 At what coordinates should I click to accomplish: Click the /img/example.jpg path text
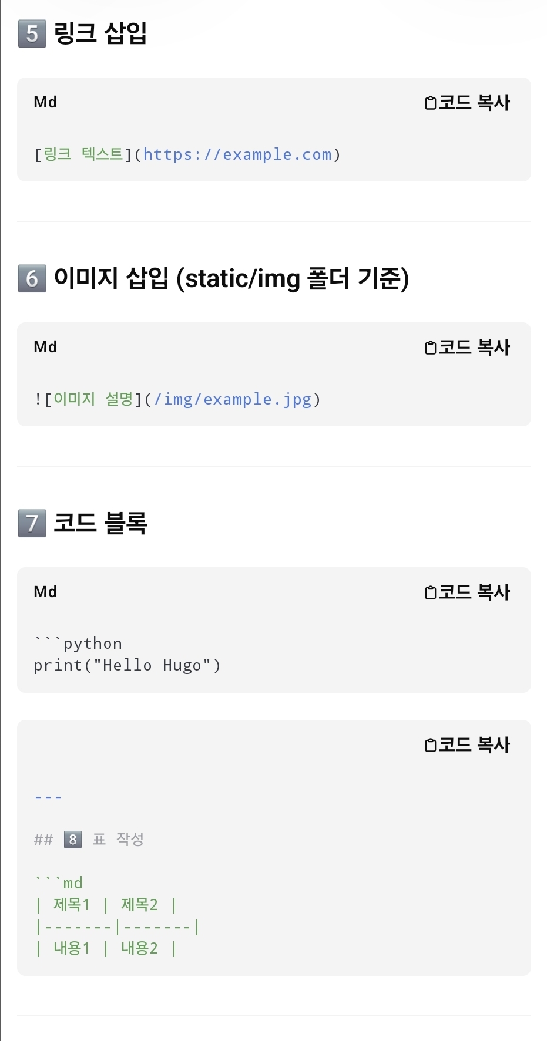pyautogui.click(x=233, y=400)
